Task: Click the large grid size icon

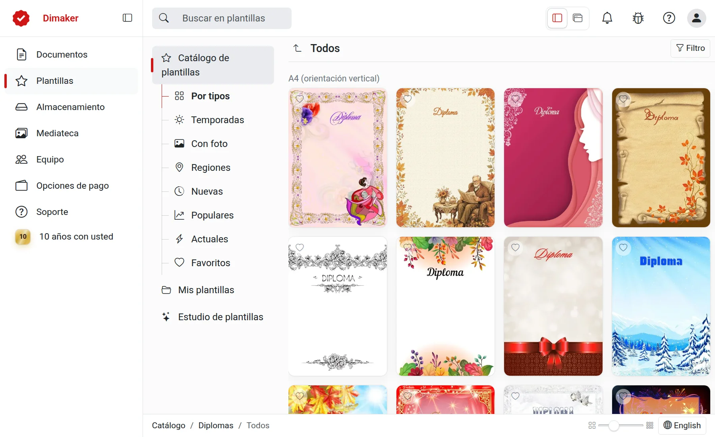Action: point(650,425)
